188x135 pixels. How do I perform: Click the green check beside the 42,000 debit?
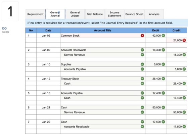(163, 36)
